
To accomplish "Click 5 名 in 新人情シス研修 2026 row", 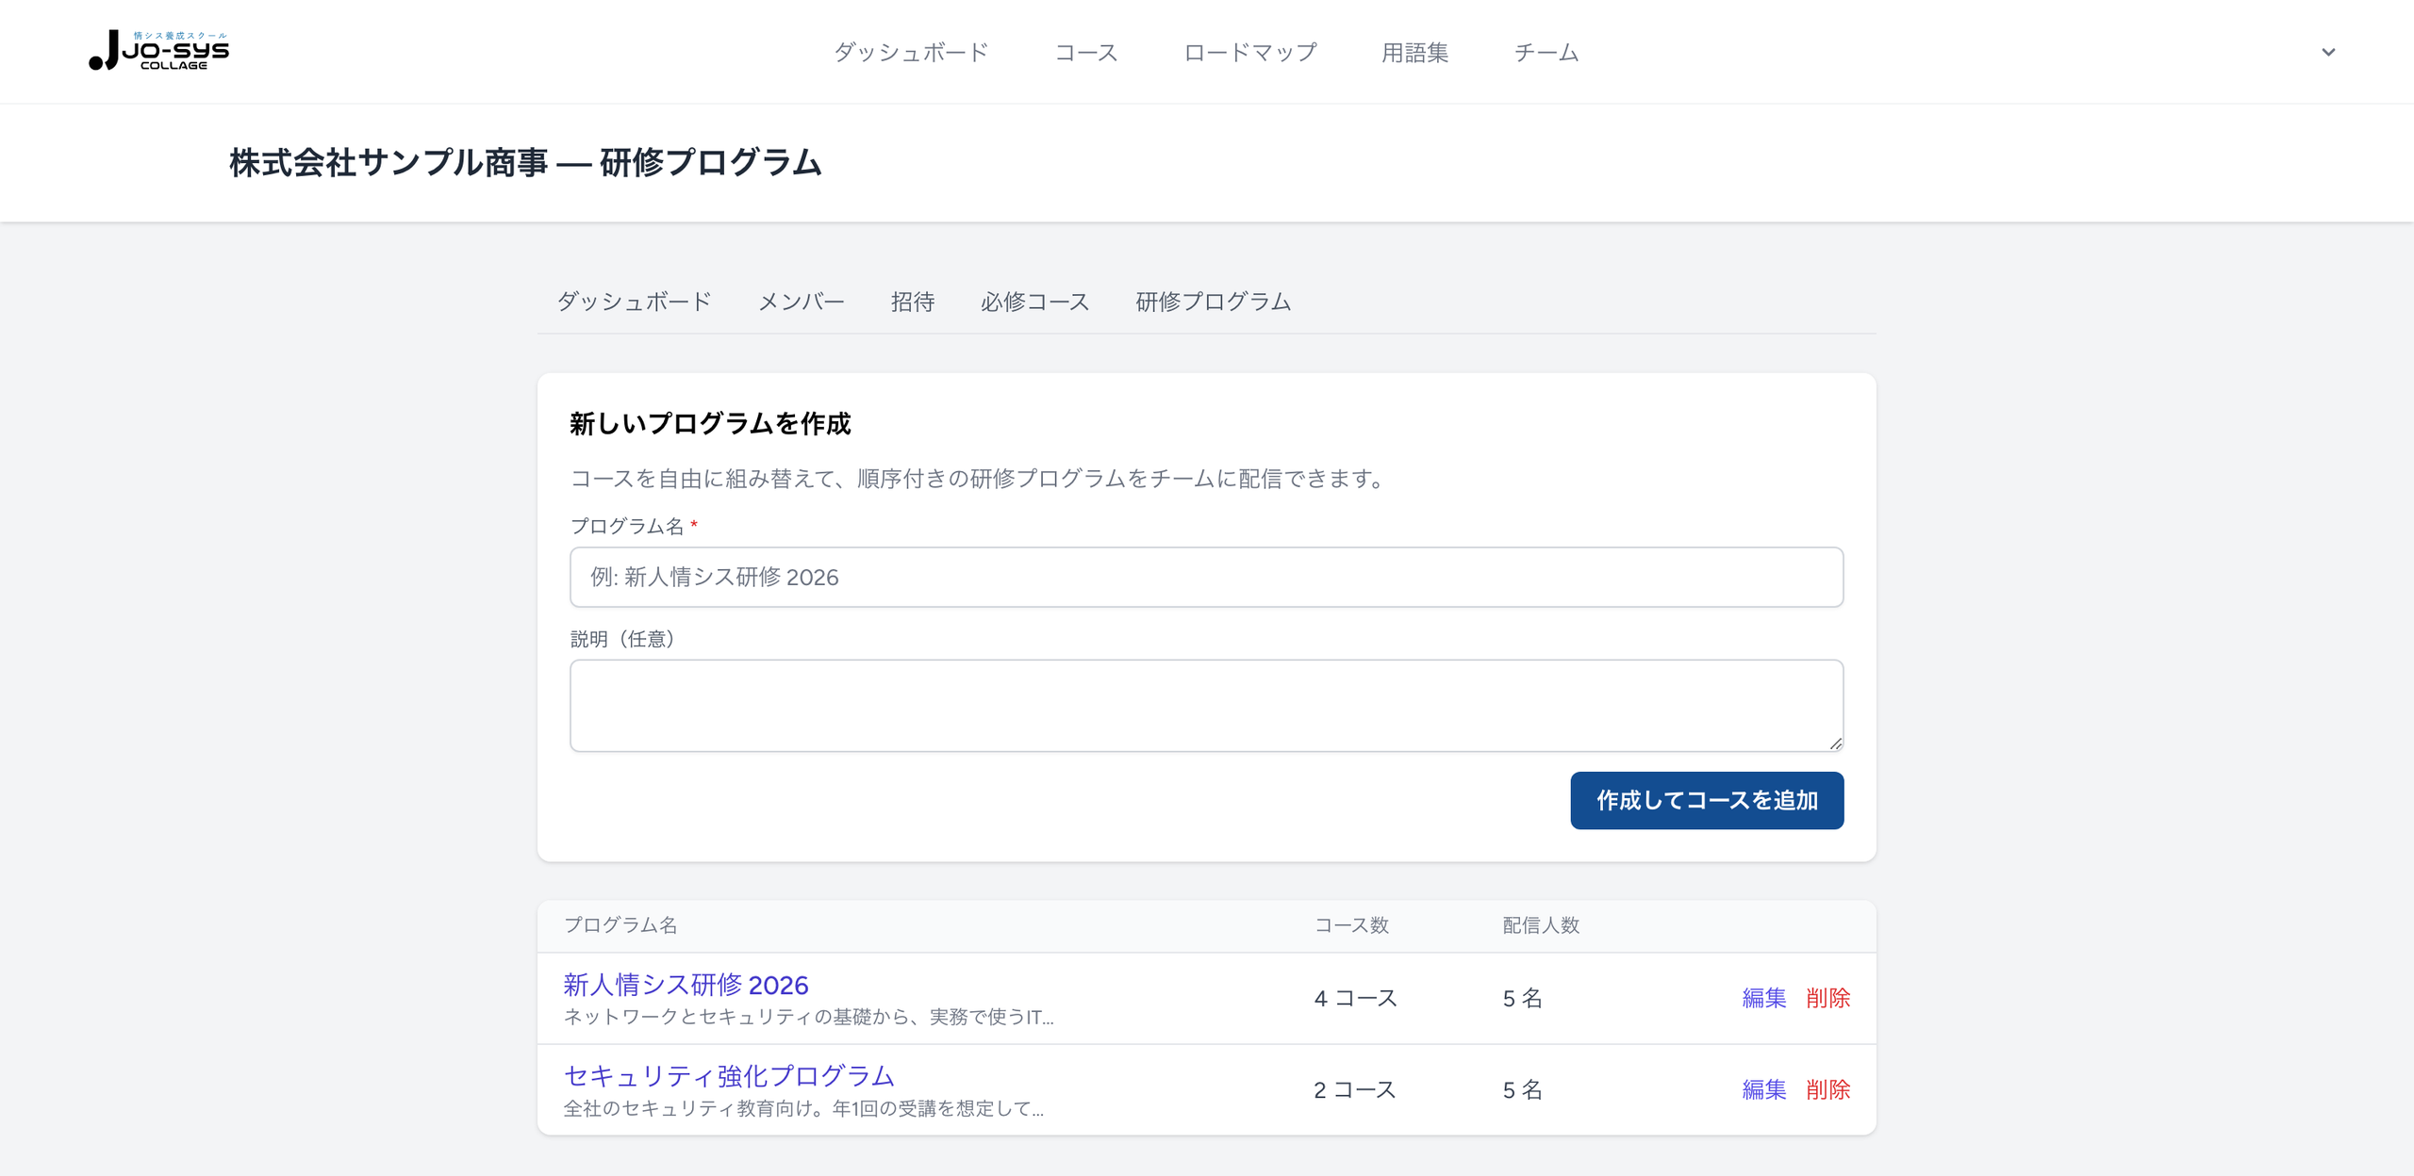I will 1522,998.
